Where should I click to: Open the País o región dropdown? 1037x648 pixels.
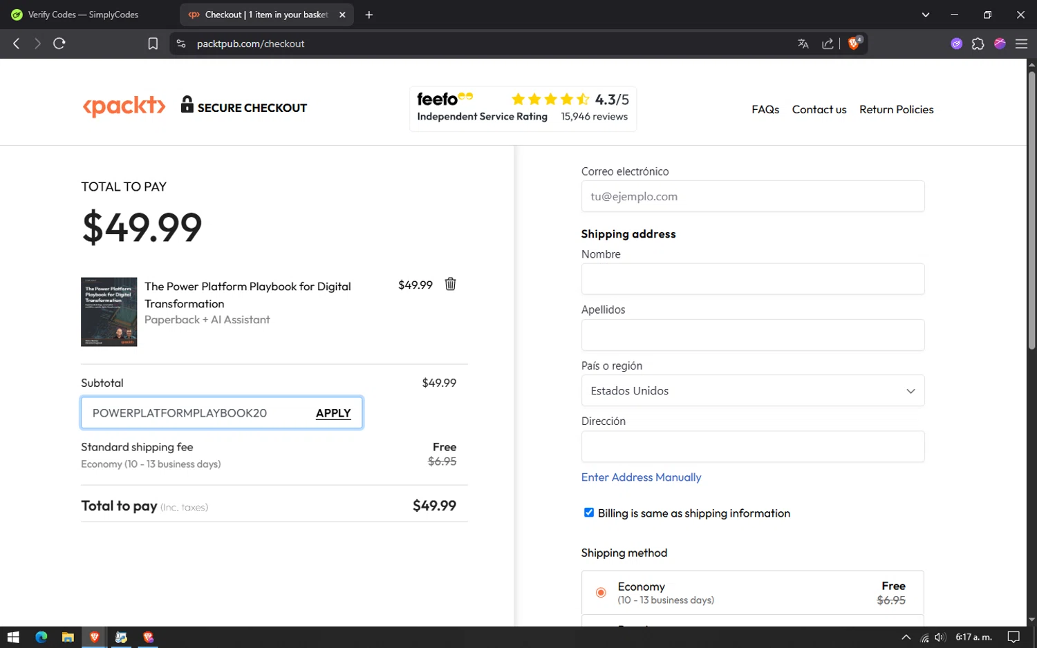pyautogui.click(x=753, y=391)
